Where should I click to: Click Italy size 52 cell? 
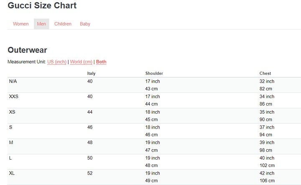pos(90,173)
